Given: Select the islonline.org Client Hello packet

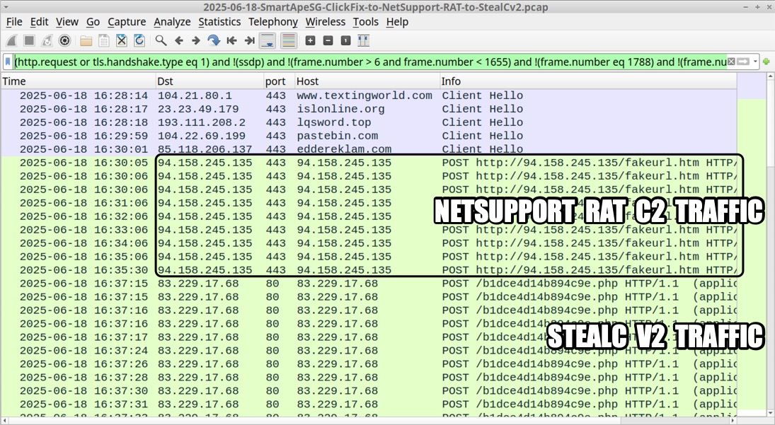Looking at the screenshot, I should coord(369,109).
